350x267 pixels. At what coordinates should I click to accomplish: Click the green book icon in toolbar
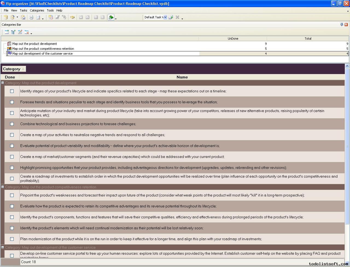click(111, 17)
